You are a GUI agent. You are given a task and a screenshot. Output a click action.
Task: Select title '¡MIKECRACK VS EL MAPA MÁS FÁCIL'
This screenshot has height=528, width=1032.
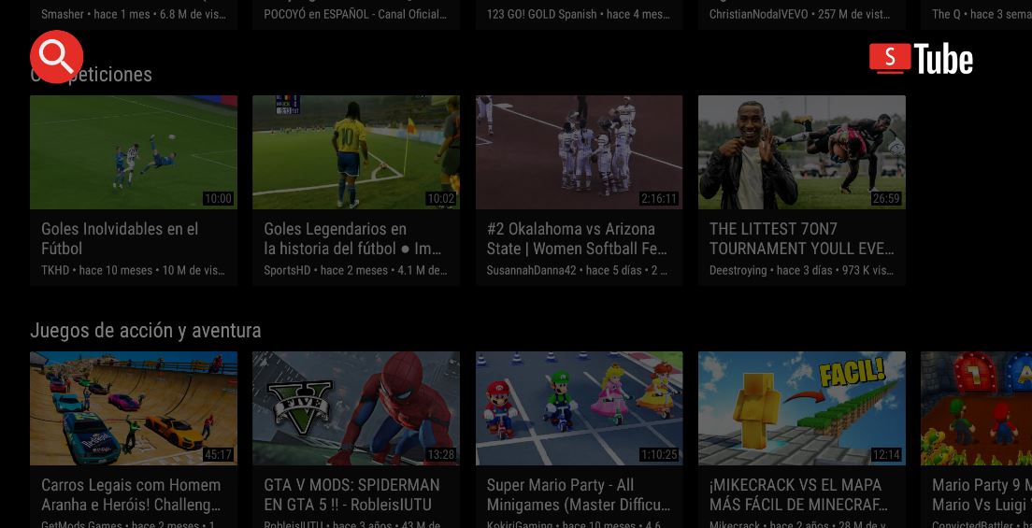[799, 494]
